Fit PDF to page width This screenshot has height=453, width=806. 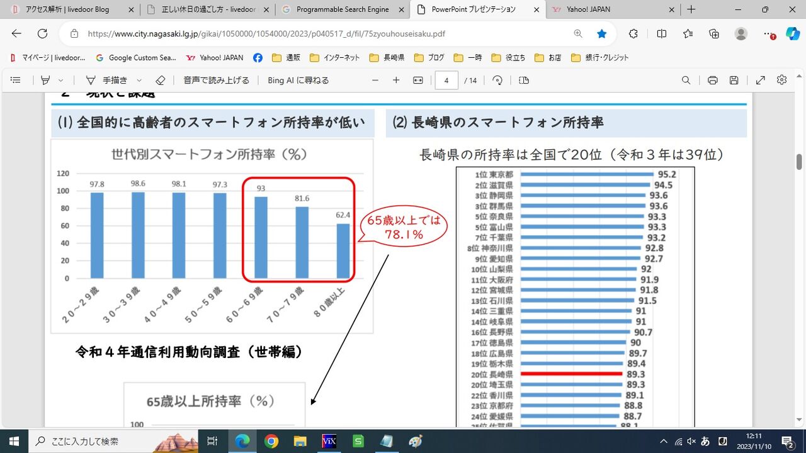(x=417, y=80)
